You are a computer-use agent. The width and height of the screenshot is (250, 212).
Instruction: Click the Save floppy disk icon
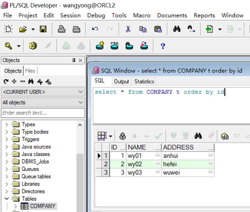tap(43, 29)
